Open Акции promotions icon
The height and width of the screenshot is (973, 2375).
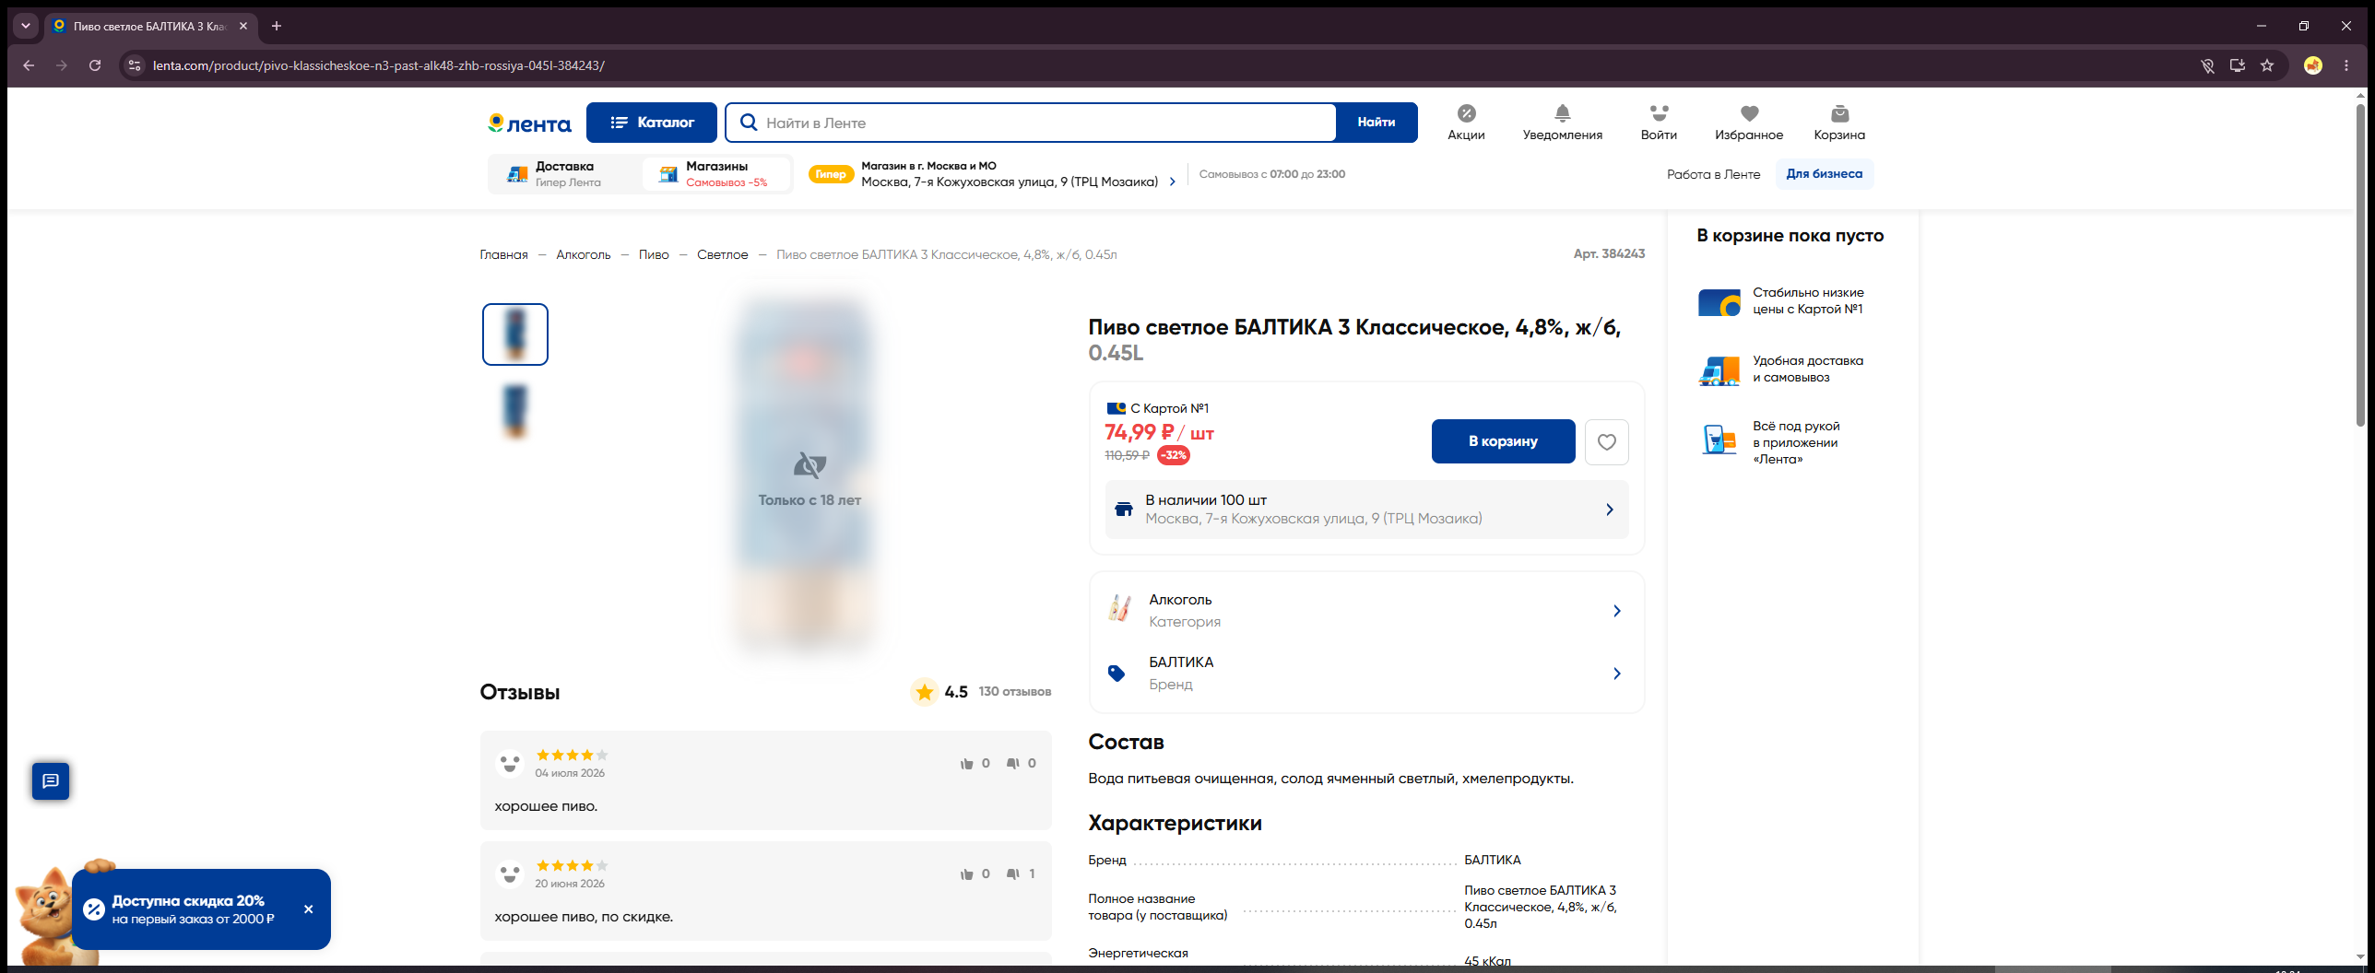click(x=1466, y=123)
